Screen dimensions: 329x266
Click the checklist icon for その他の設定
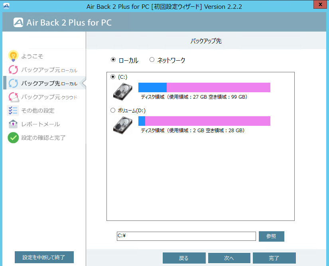click(13, 110)
